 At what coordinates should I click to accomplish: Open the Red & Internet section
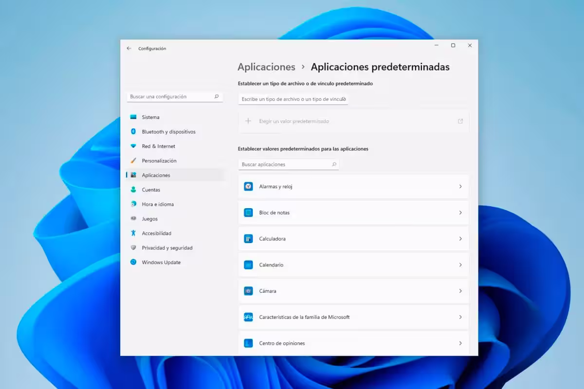[x=175, y=146]
